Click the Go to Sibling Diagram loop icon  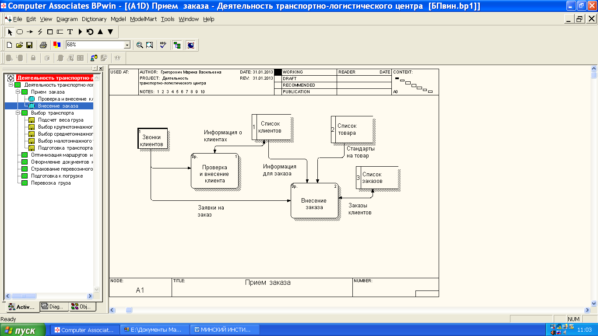tap(90, 32)
